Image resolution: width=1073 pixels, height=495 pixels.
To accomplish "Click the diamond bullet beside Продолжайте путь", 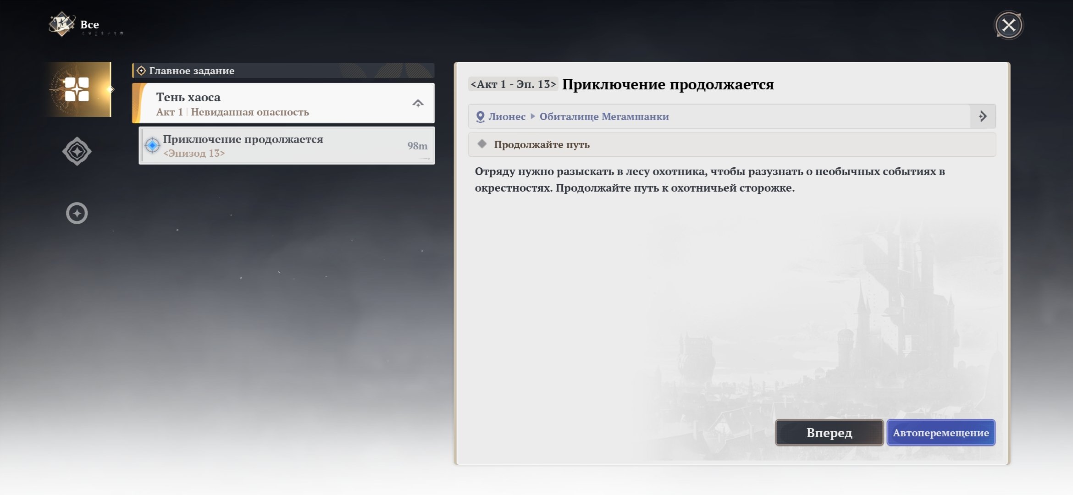I will pos(482,144).
